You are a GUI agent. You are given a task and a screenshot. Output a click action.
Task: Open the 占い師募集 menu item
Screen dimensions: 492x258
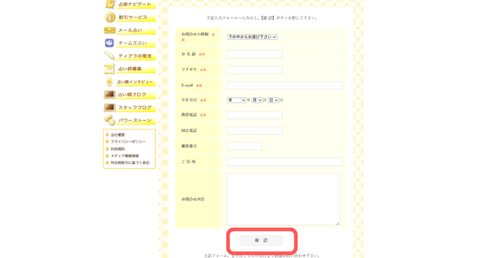pyautogui.click(x=135, y=69)
